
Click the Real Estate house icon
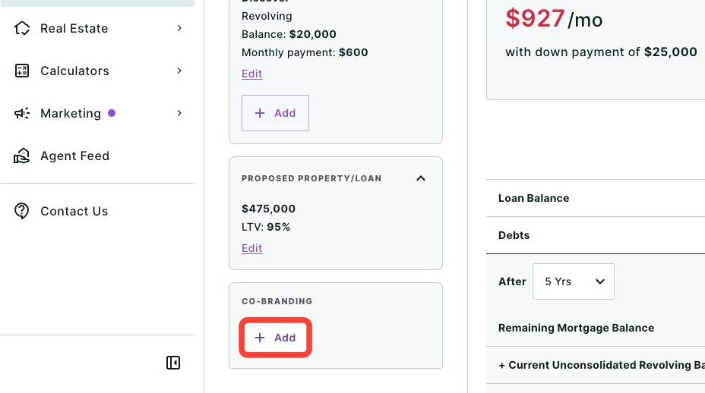click(x=21, y=28)
